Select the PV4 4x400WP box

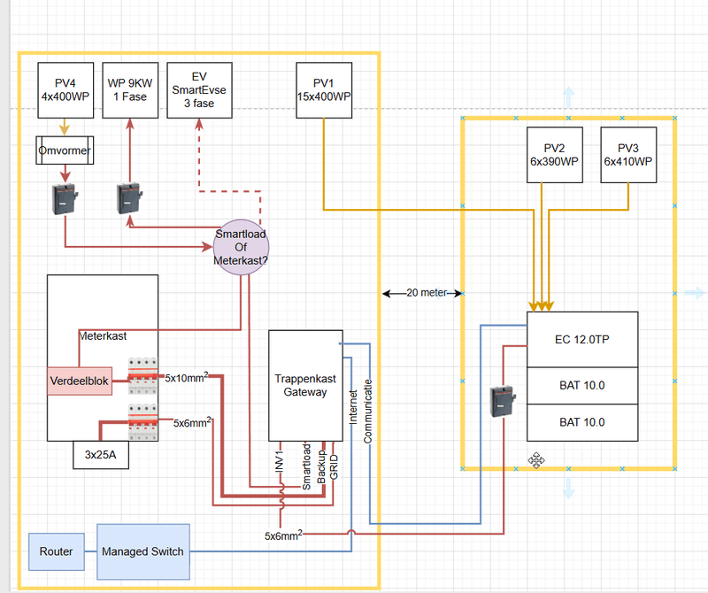(x=65, y=90)
